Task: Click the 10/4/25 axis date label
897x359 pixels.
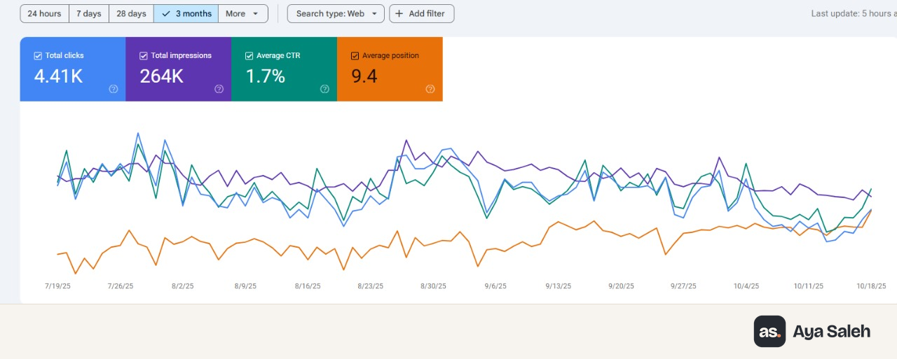Action: pyautogui.click(x=746, y=286)
